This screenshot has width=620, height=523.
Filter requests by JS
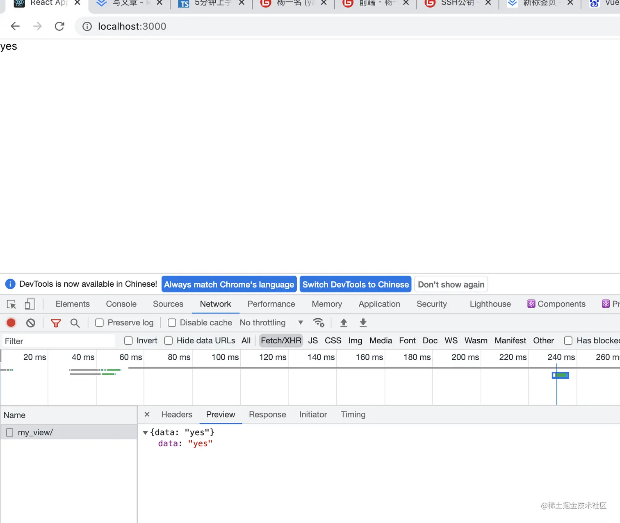click(x=313, y=341)
